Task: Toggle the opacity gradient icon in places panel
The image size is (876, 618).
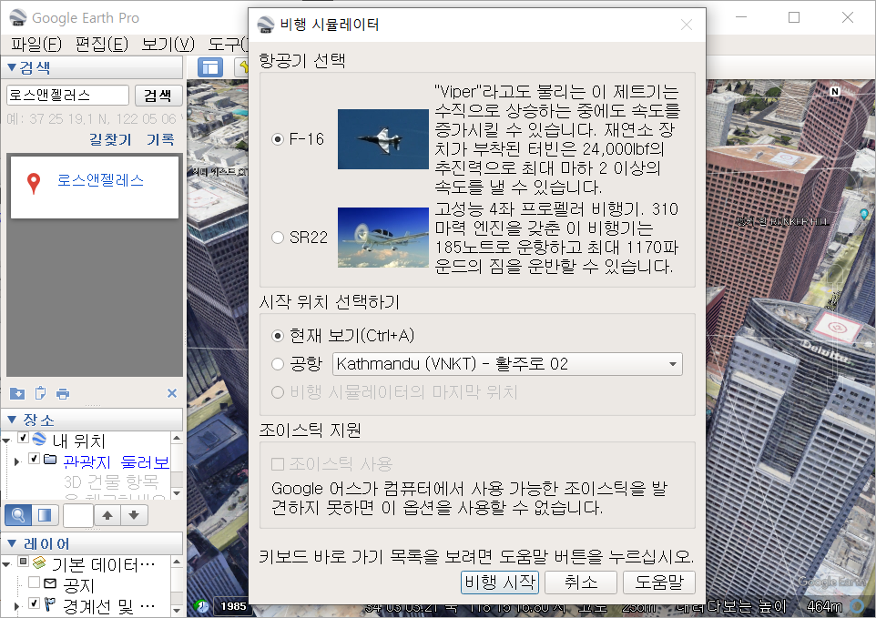Action: pos(45,515)
